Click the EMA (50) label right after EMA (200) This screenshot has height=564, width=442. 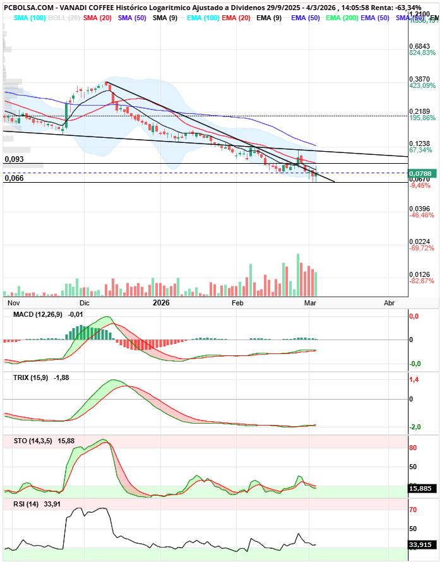coord(375,18)
